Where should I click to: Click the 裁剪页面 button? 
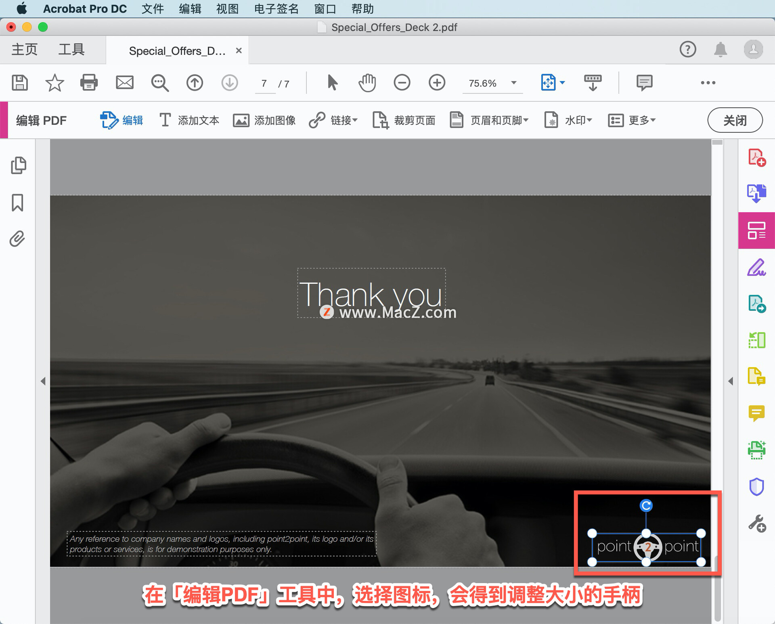(x=404, y=120)
